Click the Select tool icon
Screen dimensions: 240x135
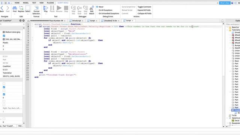tap(28, 8)
